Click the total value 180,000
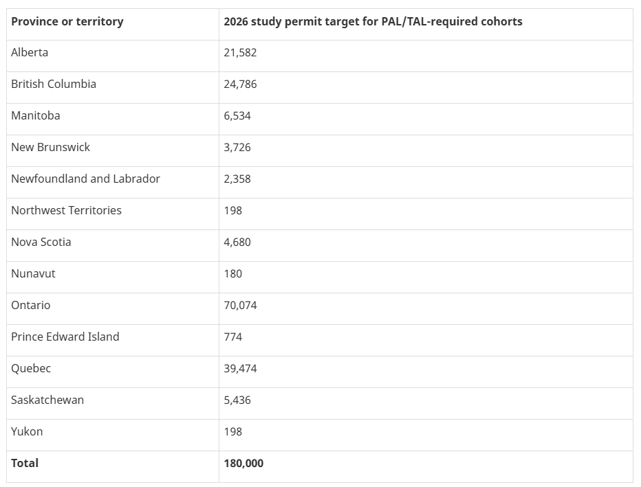 click(243, 463)
